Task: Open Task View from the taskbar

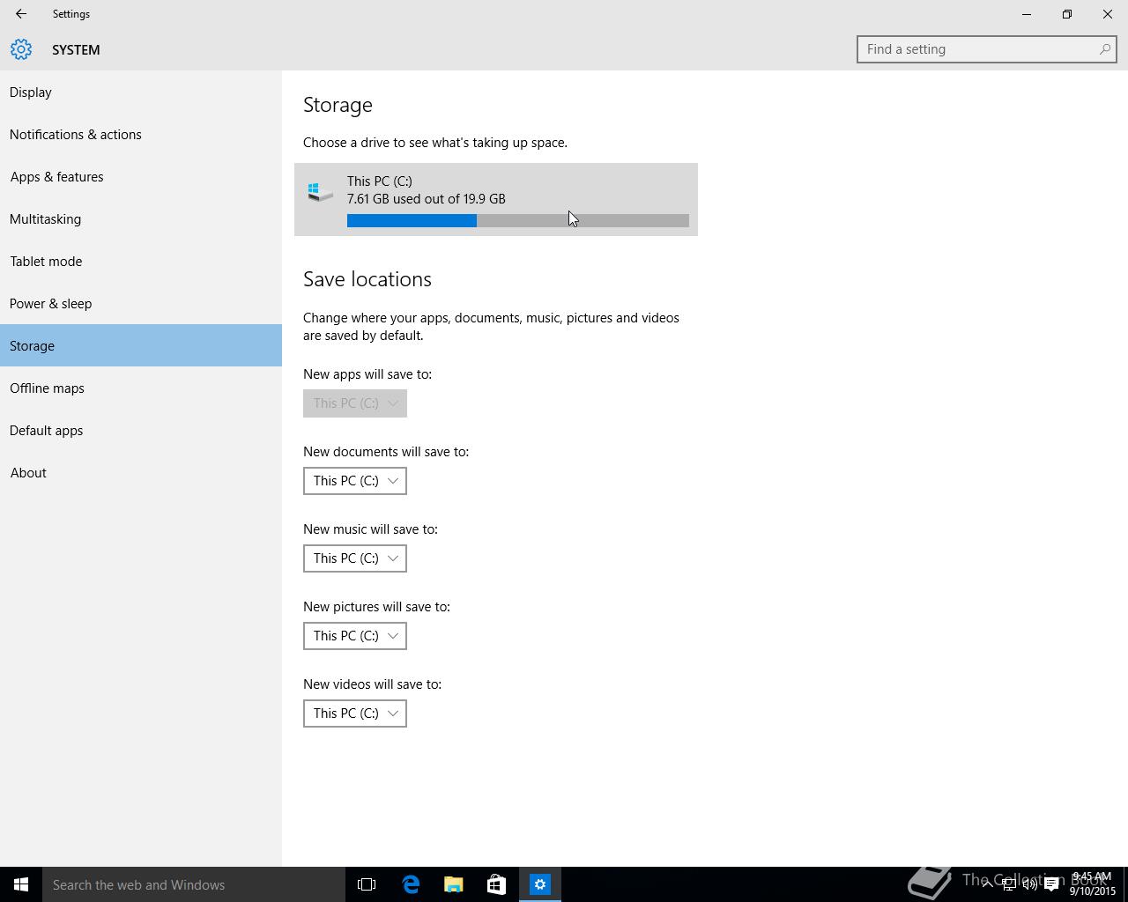Action: 367,884
